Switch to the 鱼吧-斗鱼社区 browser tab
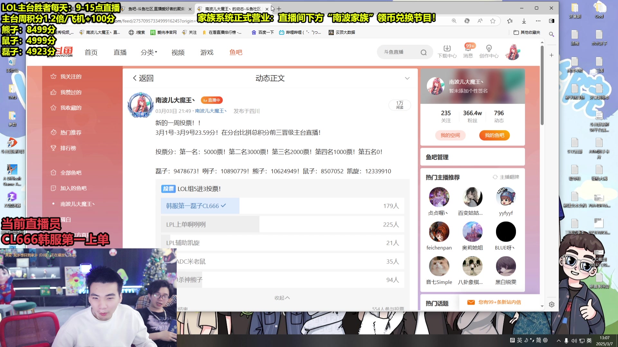The width and height of the screenshot is (618, 347). point(157,9)
